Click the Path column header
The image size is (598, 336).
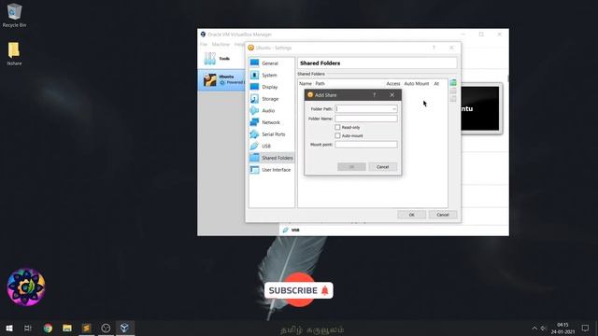coord(320,83)
